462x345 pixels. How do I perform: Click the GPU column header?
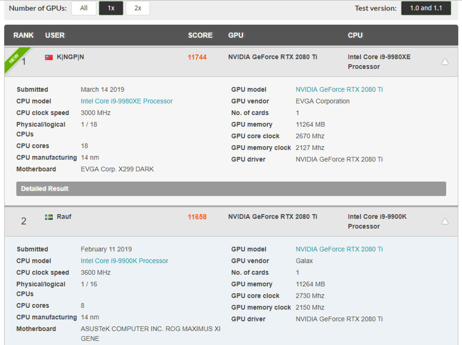tap(236, 35)
